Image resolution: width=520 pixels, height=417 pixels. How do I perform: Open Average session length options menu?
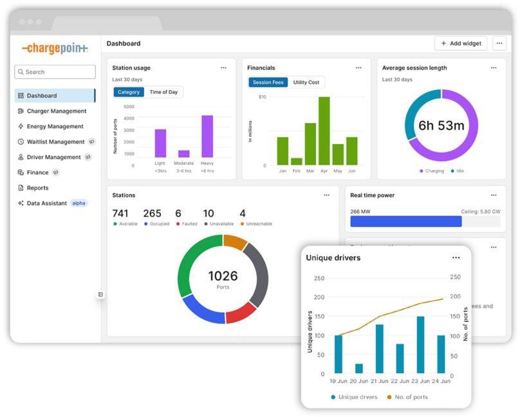pyautogui.click(x=494, y=68)
